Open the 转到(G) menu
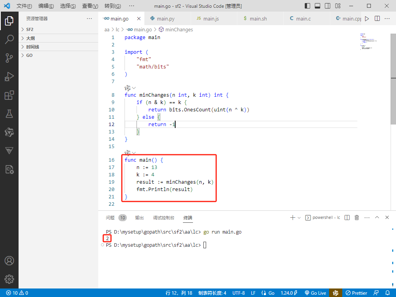 coord(113,6)
